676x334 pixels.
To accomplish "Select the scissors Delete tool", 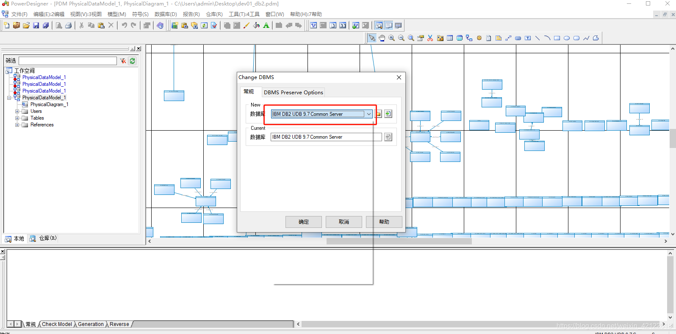I will (x=430, y=38).
